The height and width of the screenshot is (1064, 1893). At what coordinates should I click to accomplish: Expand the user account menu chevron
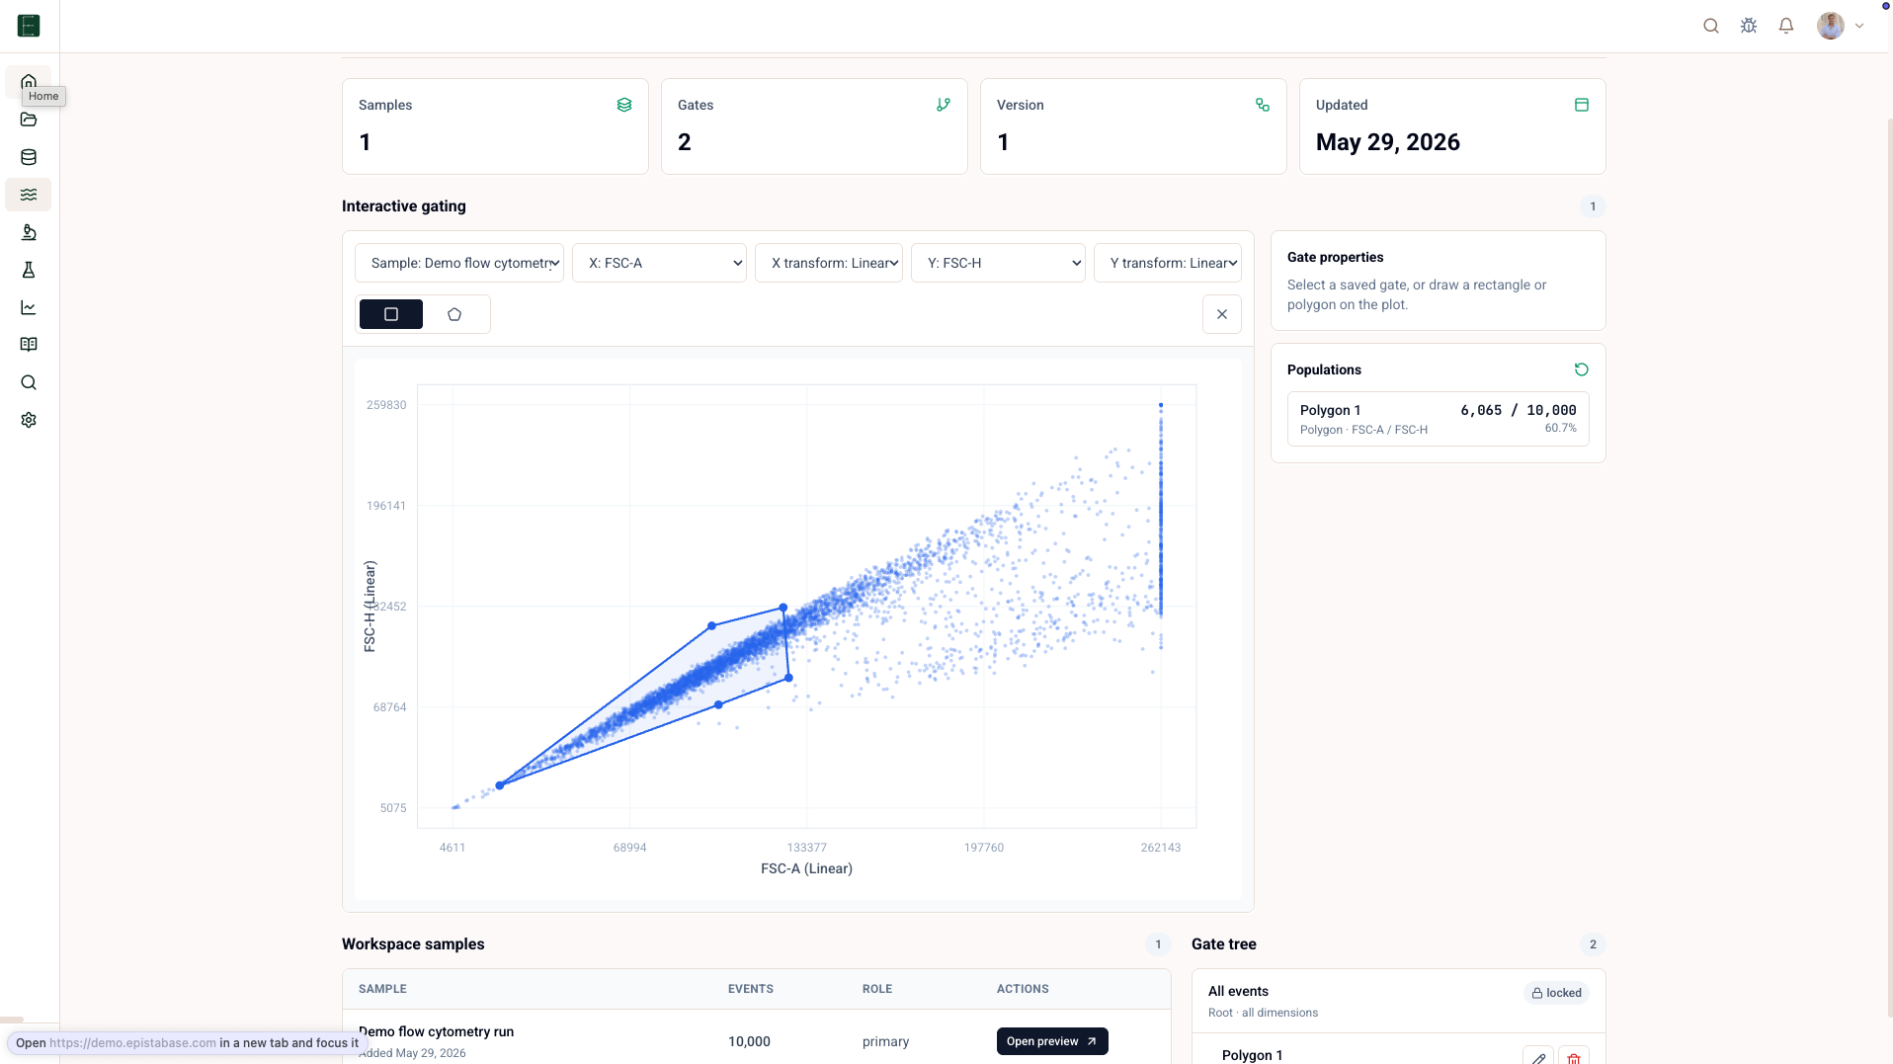[1859, 26]
